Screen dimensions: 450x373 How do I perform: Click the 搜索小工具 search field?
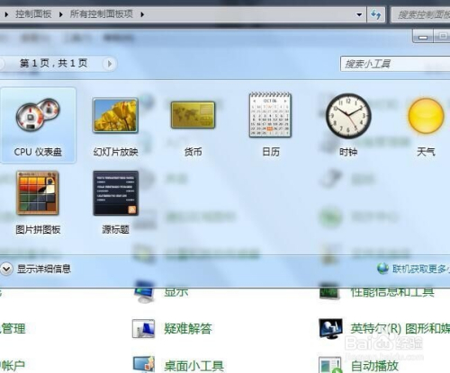(x=395, y=64)
